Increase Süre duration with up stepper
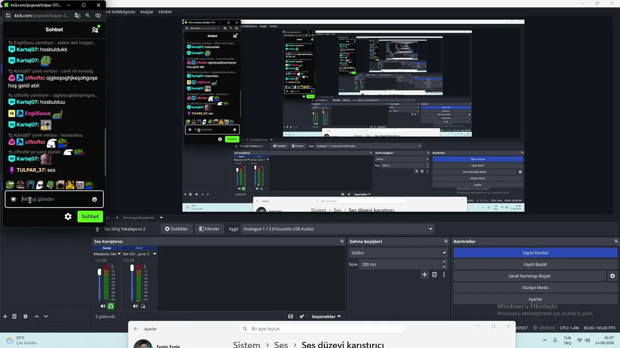 coord(444,262)
